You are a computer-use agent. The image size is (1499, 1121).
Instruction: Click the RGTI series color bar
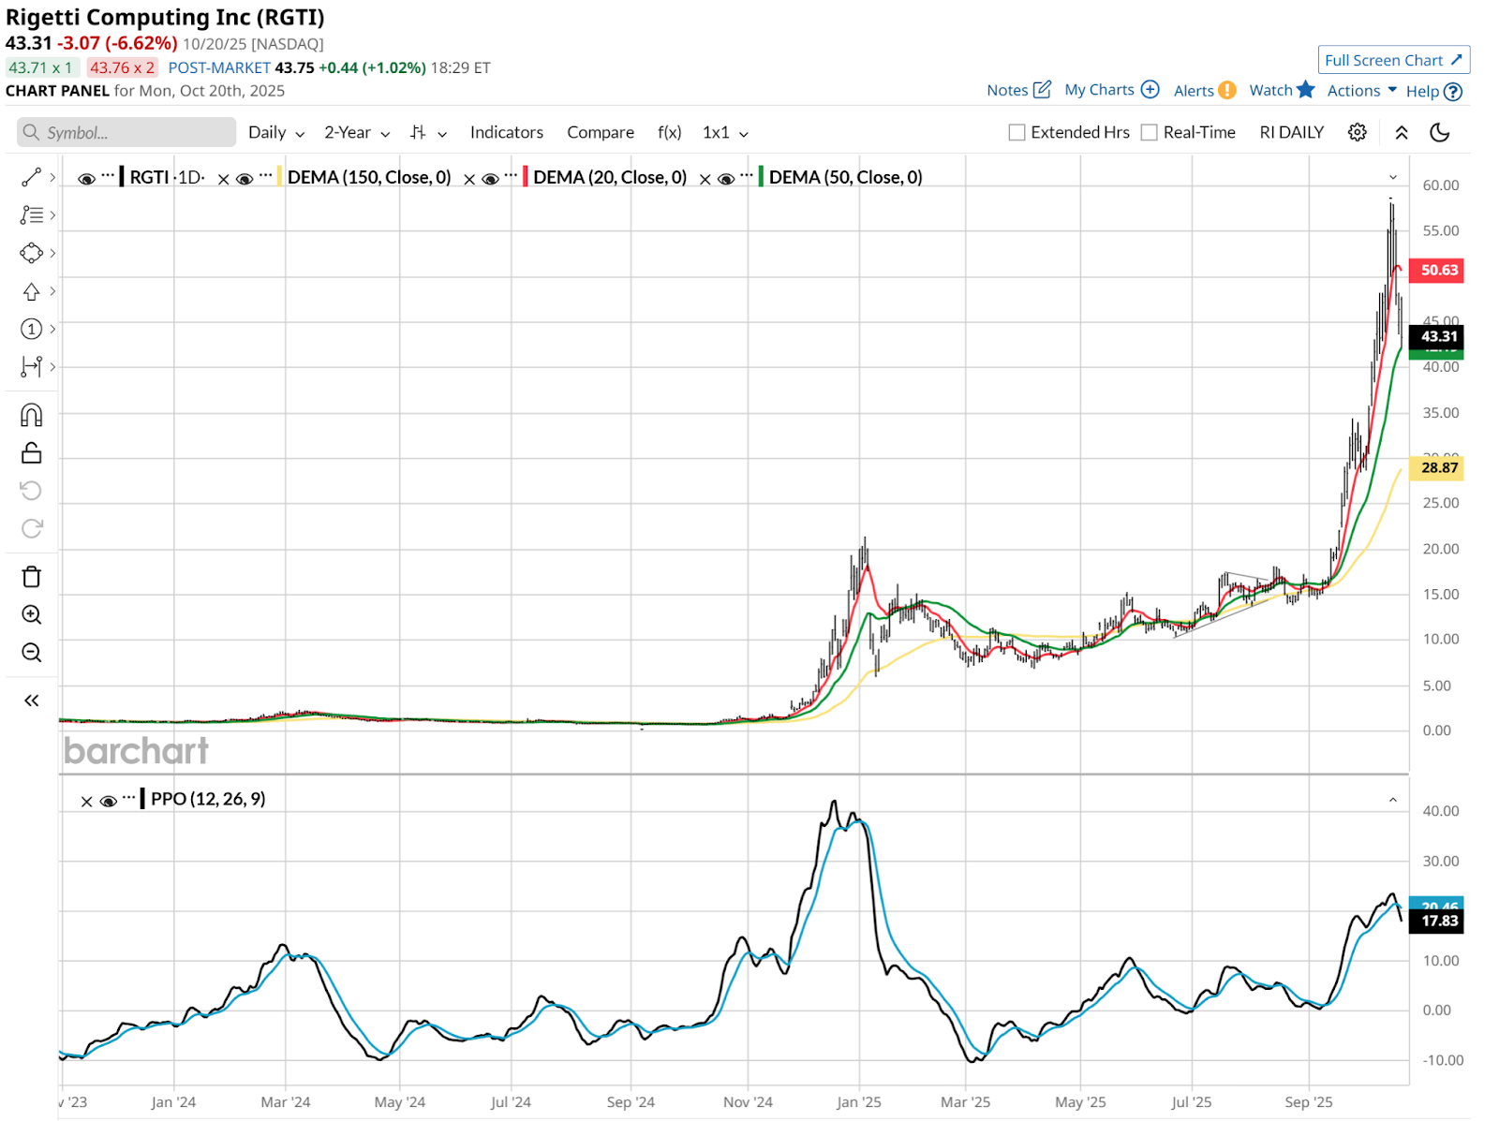pos(122,176)
